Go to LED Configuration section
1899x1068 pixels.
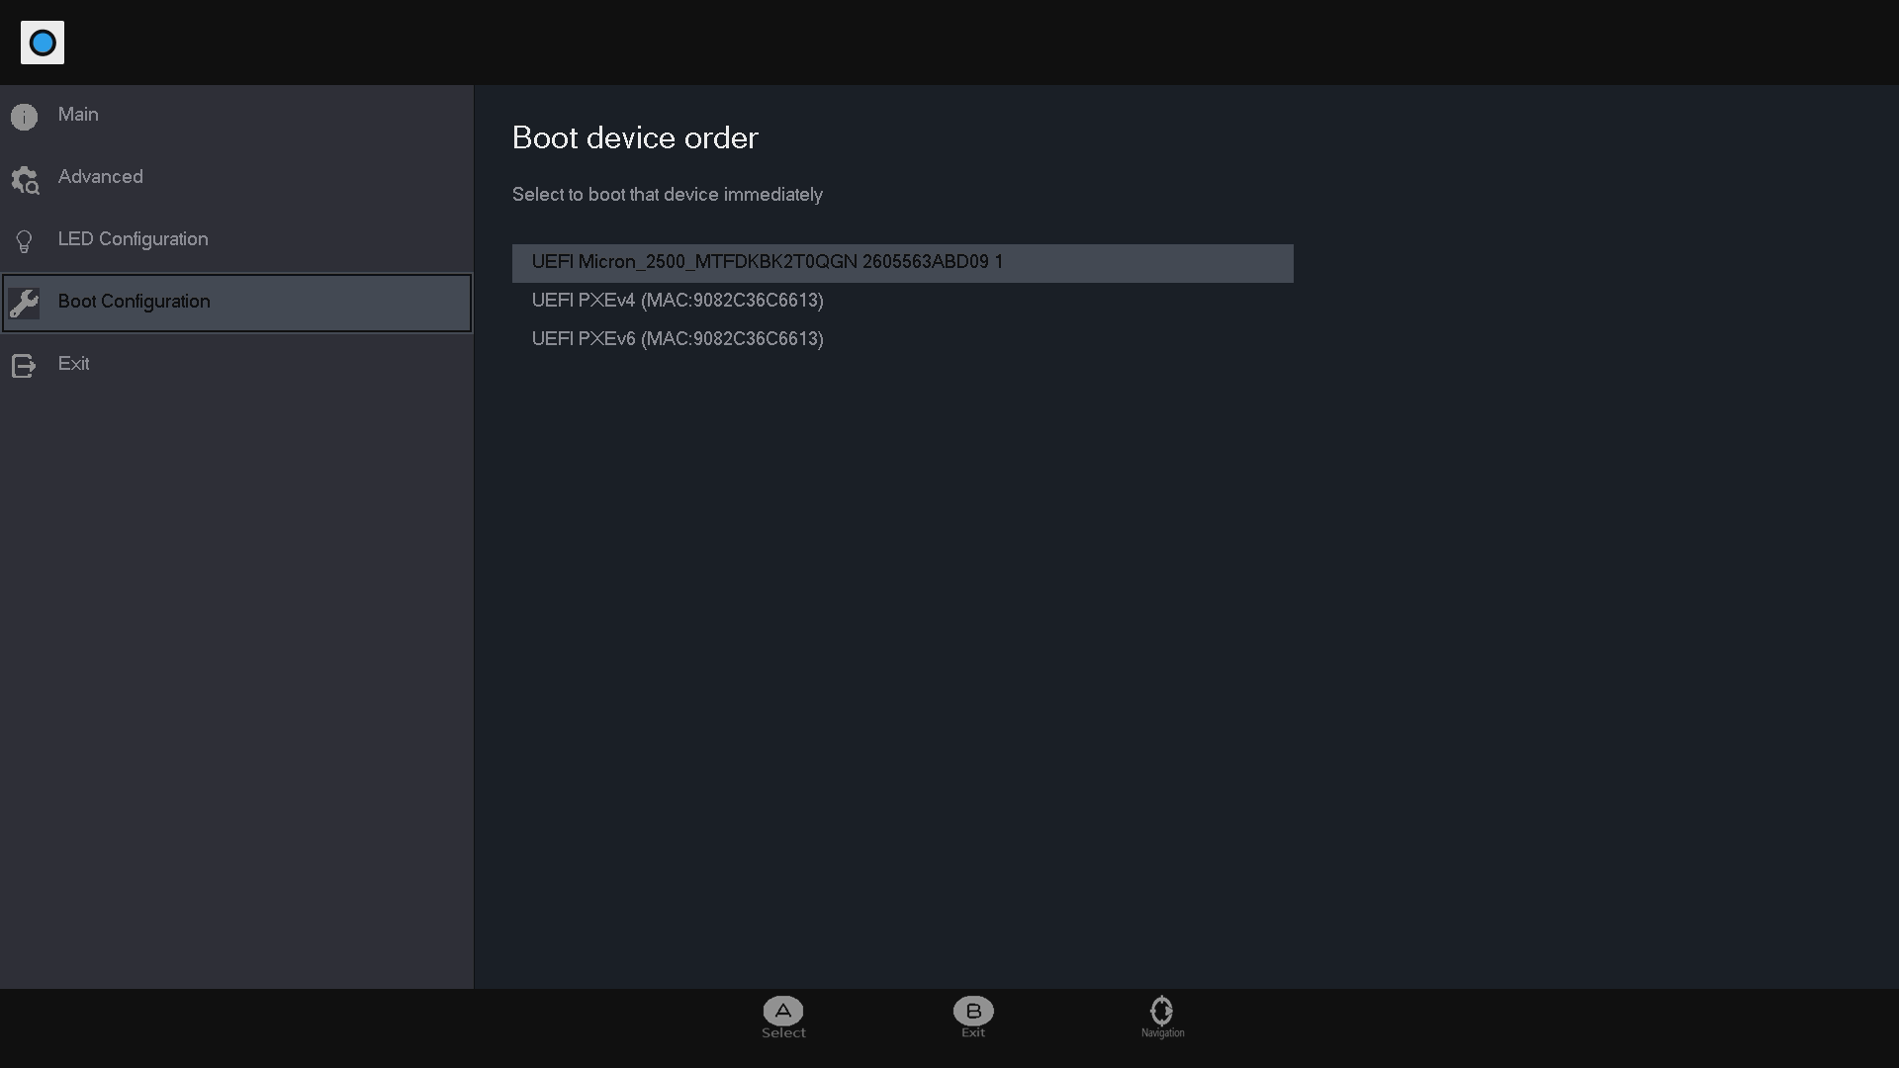point(236,240)
